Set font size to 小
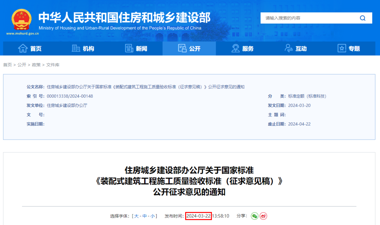The height and width of the screenshot is (225, 380). click(152, 216)
